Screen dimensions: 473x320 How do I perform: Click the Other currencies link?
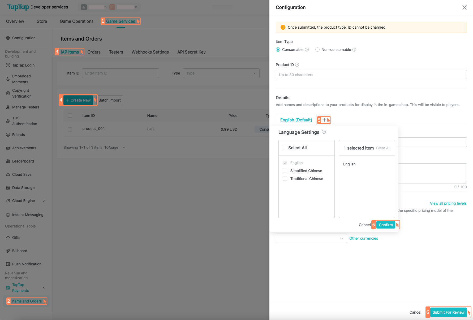[x=364, y=238]
